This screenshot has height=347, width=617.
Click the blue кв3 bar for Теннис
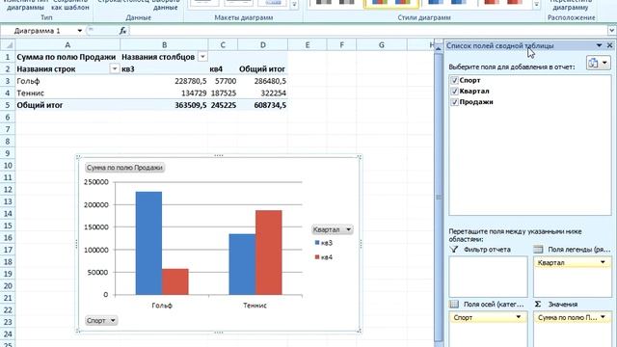242,264
